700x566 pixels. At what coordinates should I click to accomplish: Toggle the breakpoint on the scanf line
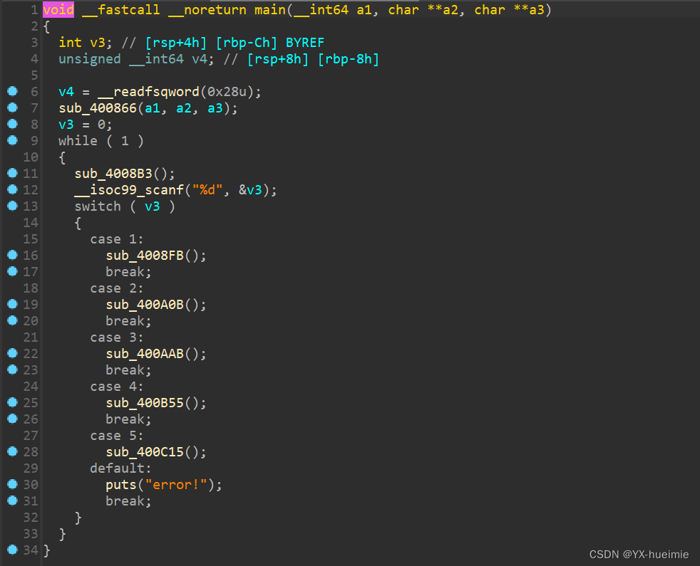tap(11, 189)
